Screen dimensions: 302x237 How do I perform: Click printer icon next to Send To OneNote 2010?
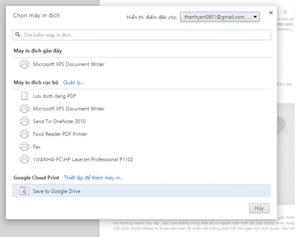[x=25, y=121]
